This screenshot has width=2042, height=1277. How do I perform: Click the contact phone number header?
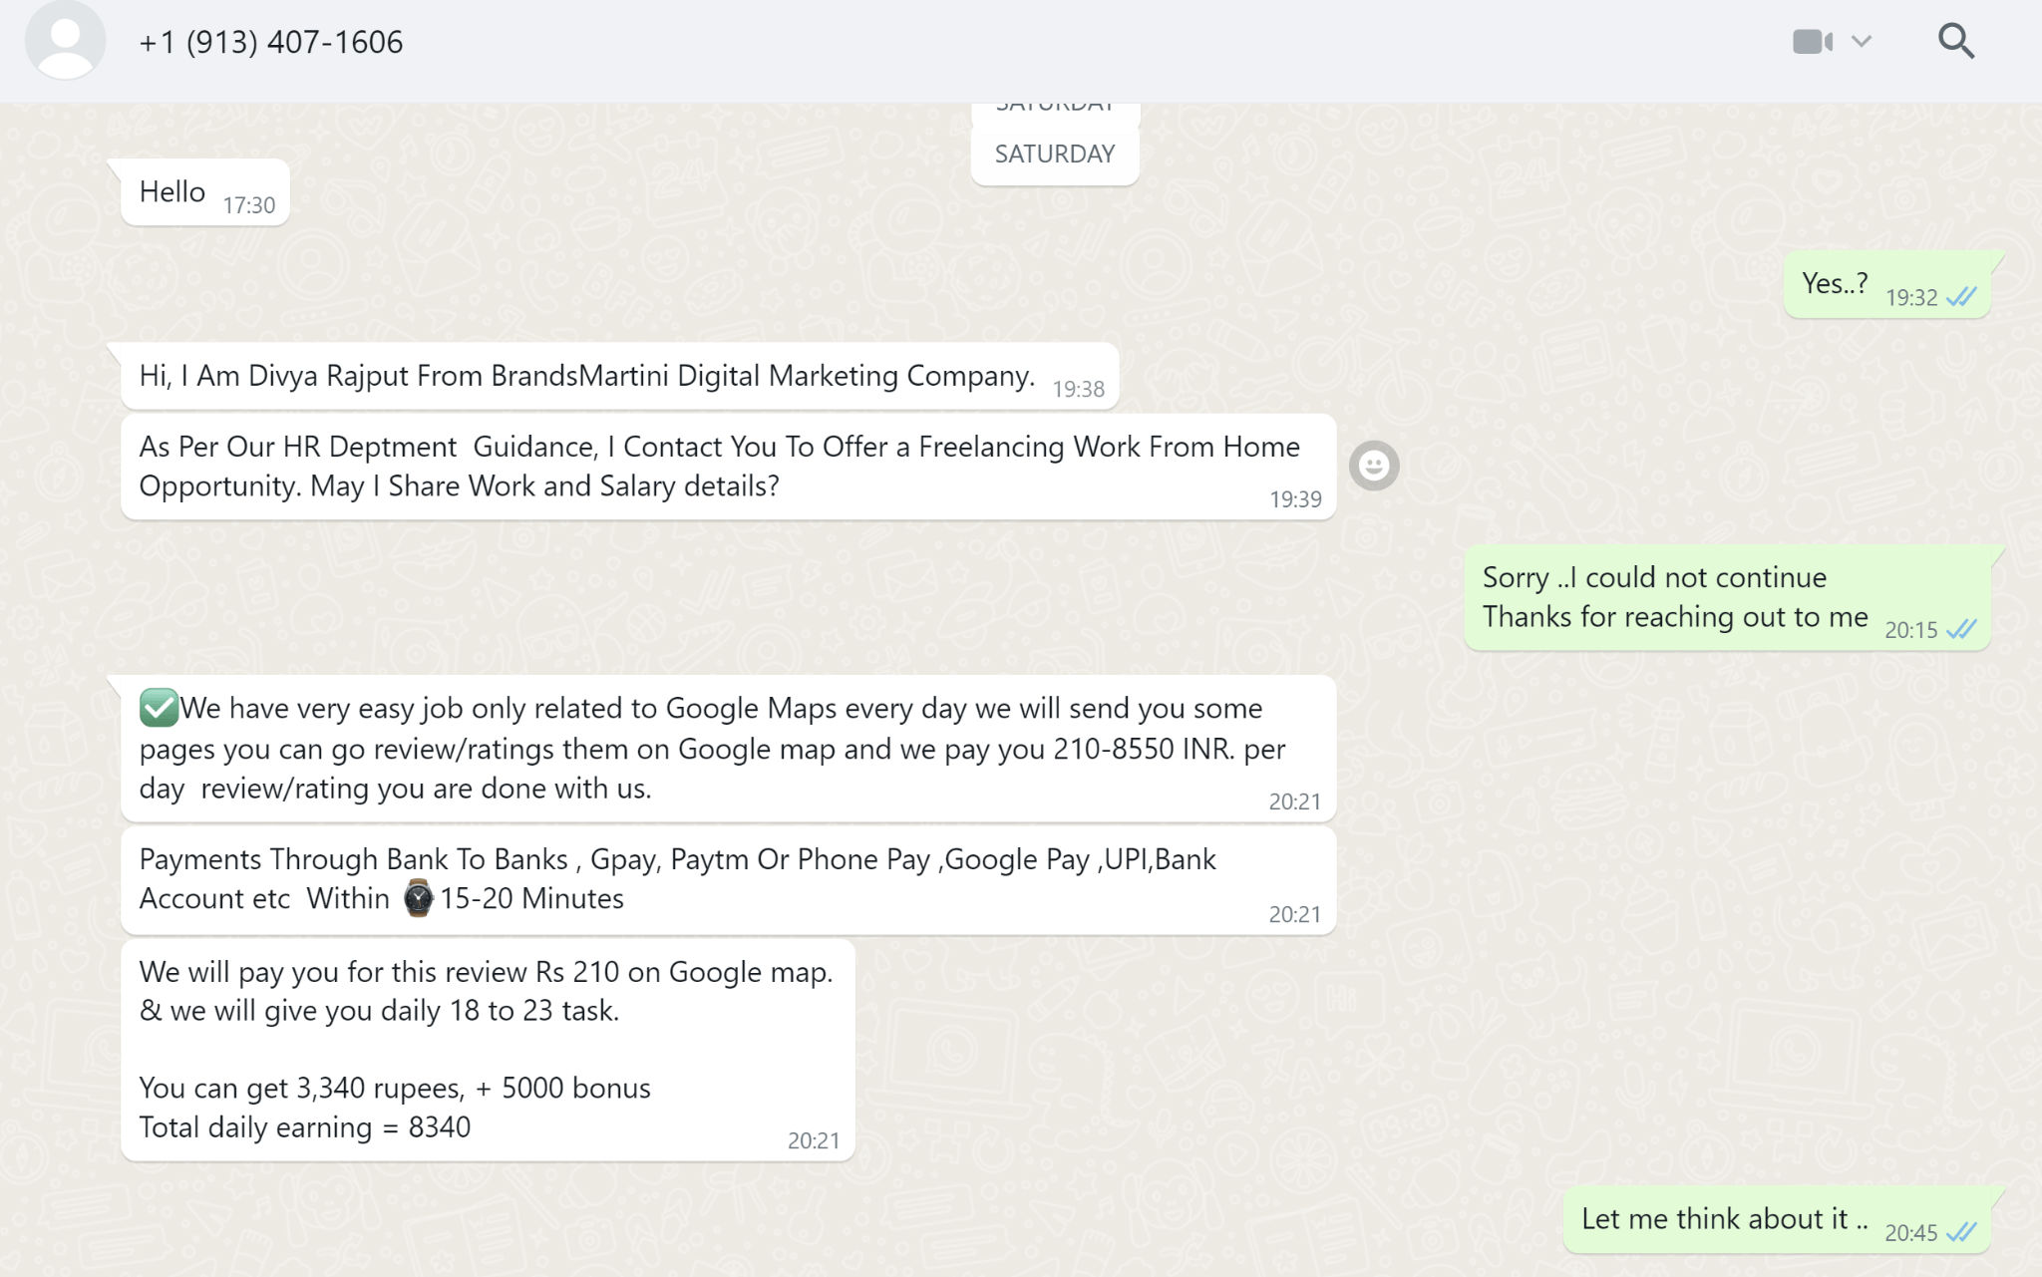[270, 40]
